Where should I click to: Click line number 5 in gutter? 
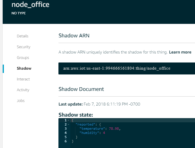point(66,137)
